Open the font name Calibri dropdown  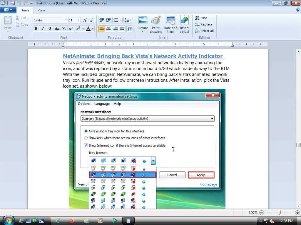coord(66,20)
